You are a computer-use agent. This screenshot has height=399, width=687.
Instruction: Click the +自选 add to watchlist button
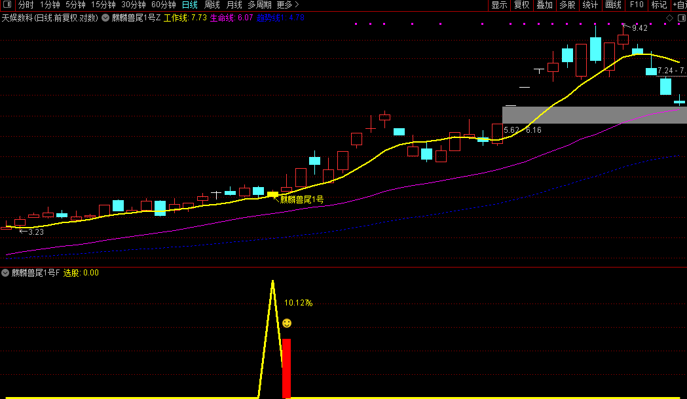point(678,5)
